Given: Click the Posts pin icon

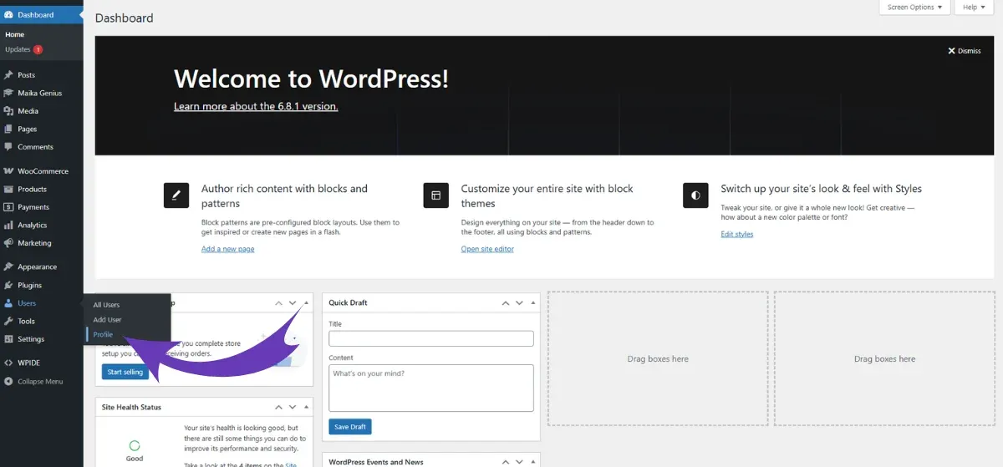Looking at the screenshot, I should pos(8,75).
